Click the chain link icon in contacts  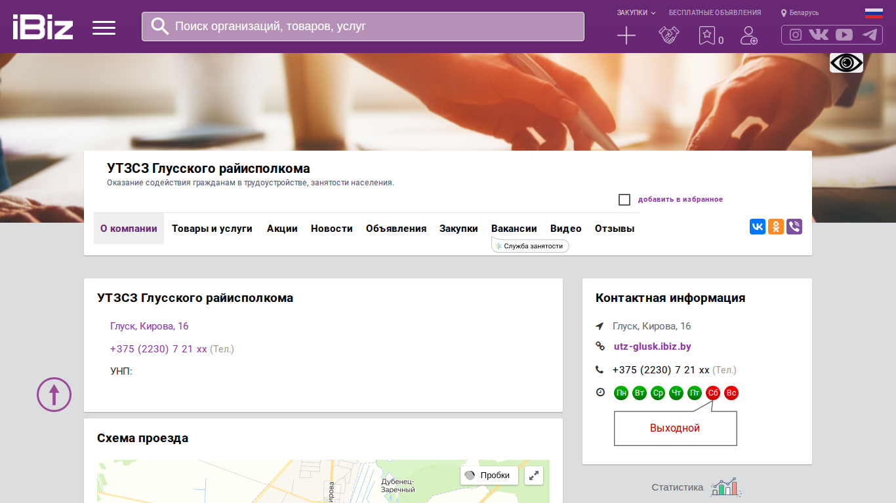tap(600, 346)
